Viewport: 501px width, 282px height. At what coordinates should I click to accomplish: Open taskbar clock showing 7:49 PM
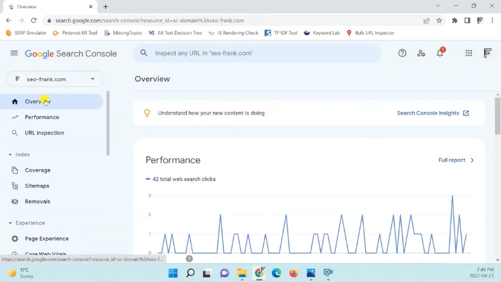[x=482, y=273]
